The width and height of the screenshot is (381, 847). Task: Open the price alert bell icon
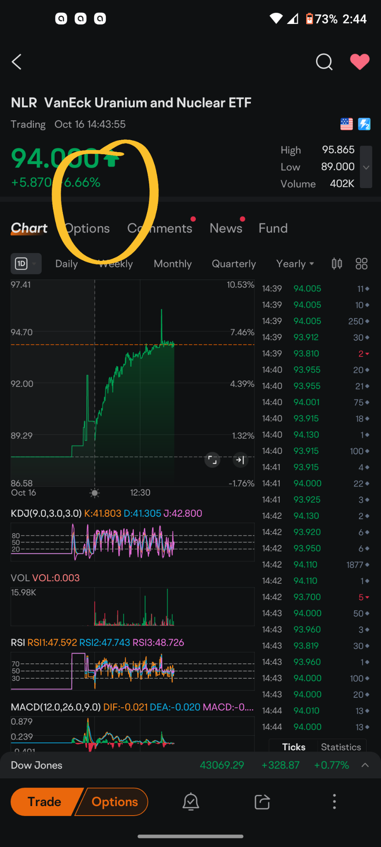pyautogui.click(x=191, y=802)
